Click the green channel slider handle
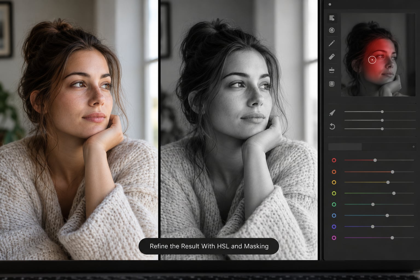 coord(373,205)
